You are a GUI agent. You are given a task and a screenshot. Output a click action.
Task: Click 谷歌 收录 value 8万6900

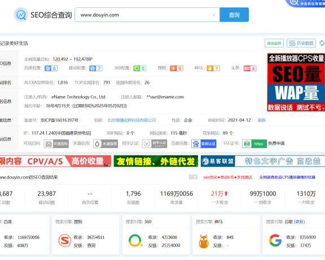click(308, 237)
